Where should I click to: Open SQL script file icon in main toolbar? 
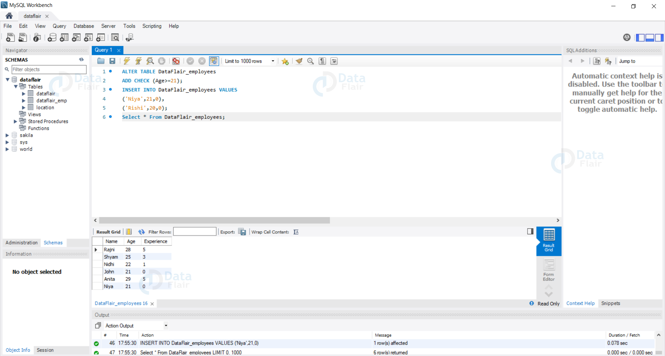tap(23, 37)
